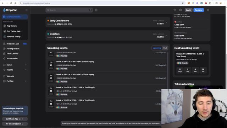This screenshot has width=227, height=128.
Task: Click the Top Twitter Rank icon
Action: point(5,31)
